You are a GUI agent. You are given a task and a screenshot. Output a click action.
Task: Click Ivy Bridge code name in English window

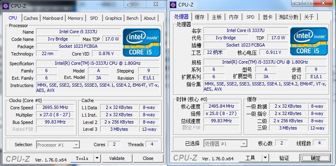(58, 39)
